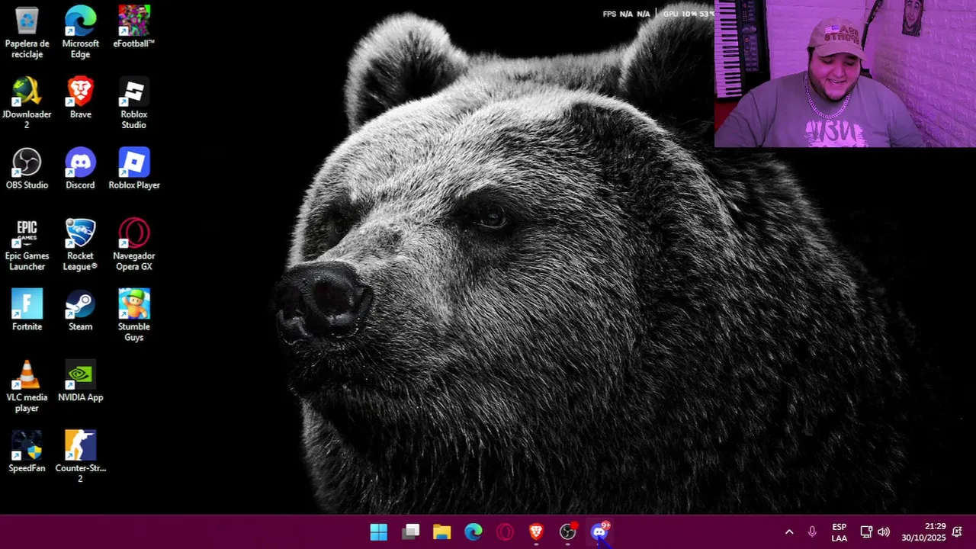This screenshot has height=549, width=976.
Task: Open the Windows Start menu
Action: pos(378,532)
